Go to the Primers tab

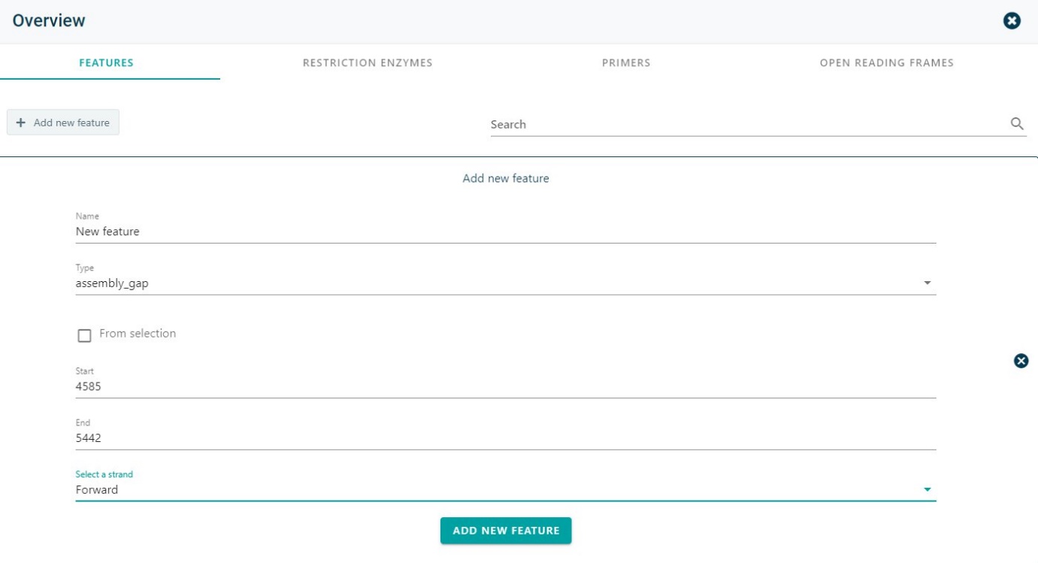[x=625, y=63]
